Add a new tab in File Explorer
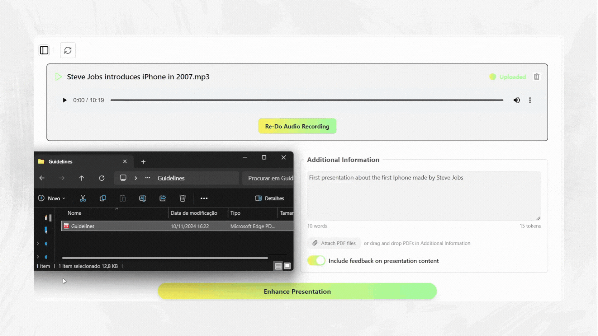Viewport: 598px width, 336px height. point(143,162)
